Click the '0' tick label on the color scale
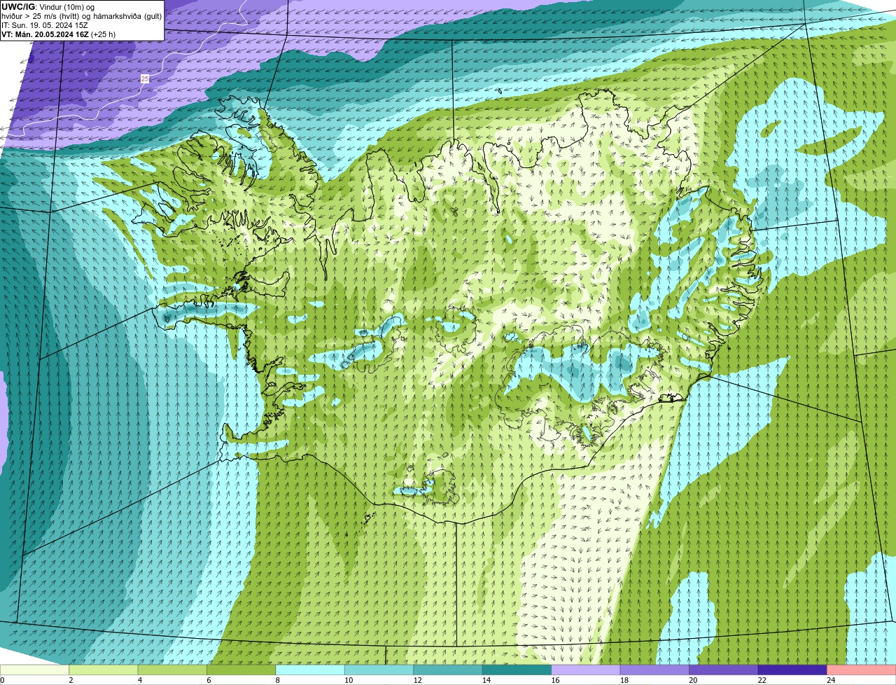The height and width of the screenshot is (685, 896). [2, 680]
